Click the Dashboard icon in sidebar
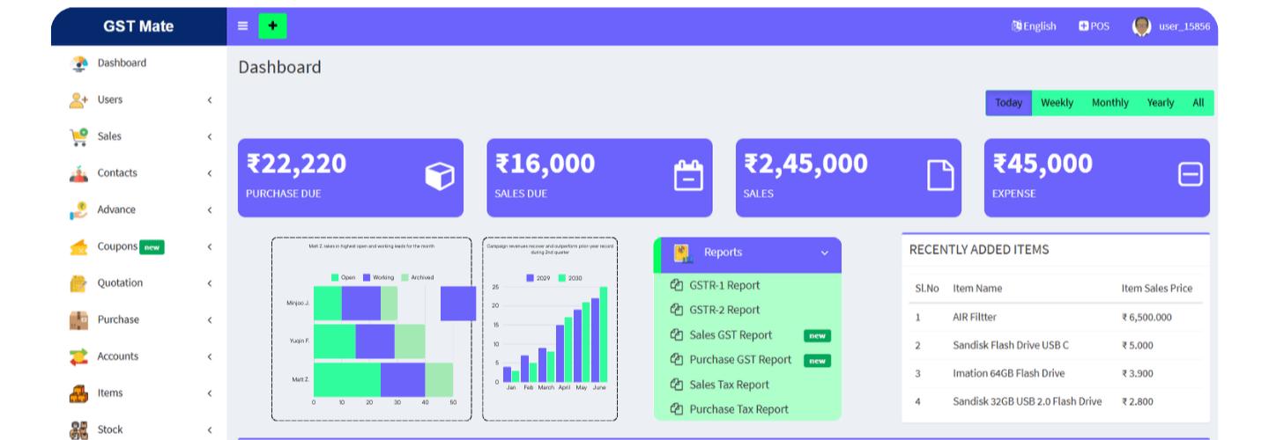The width and height of the screenshot is (1269, 440). [x=79, y=63]
